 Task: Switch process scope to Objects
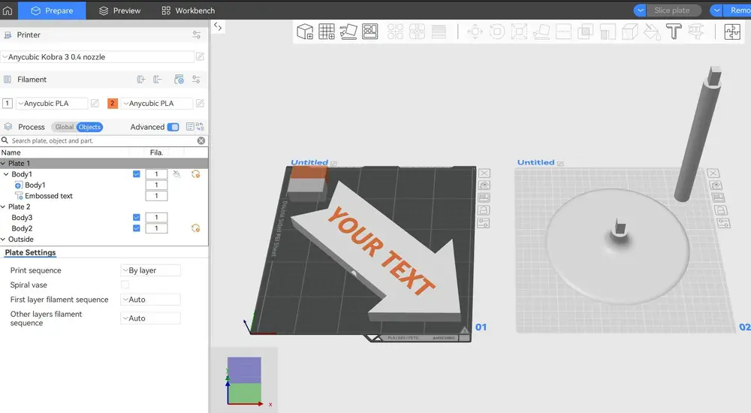89,127
